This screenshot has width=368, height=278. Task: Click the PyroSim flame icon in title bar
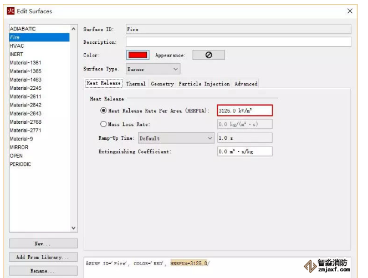[x=10, y=11]
